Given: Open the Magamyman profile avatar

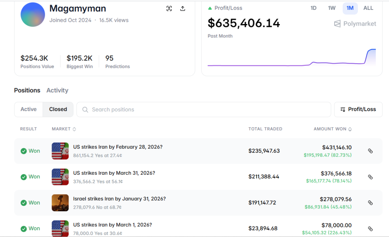Looking at the screenshot, I should 33,15.
